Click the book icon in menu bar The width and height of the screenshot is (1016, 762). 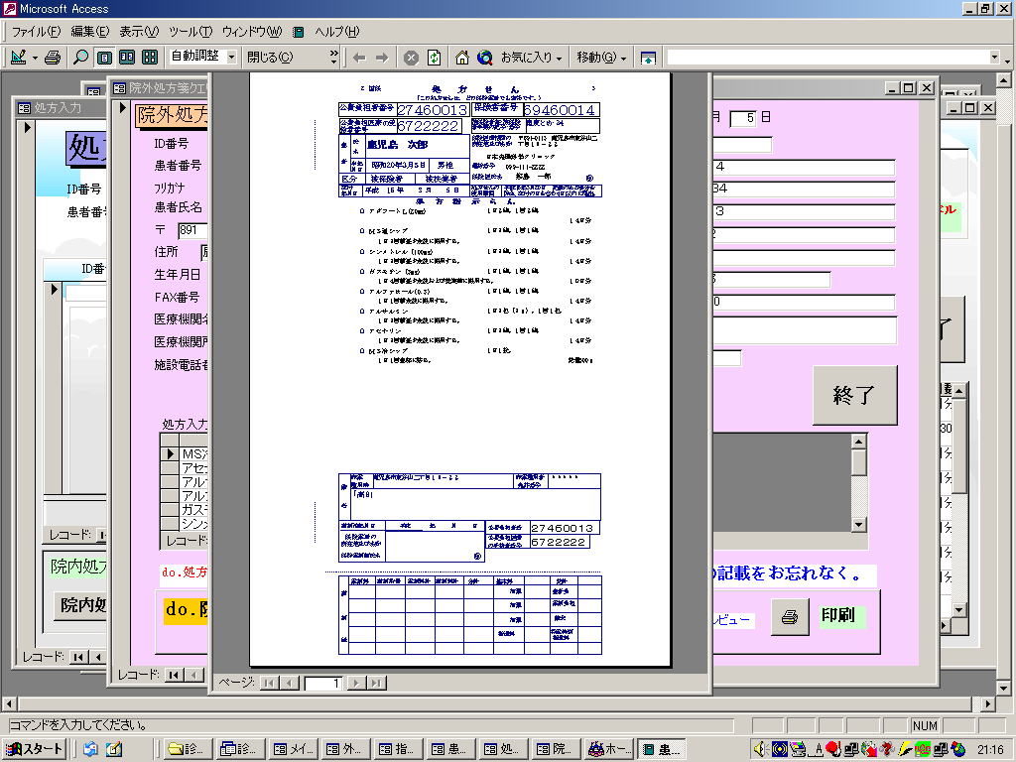tap(298, 32)
